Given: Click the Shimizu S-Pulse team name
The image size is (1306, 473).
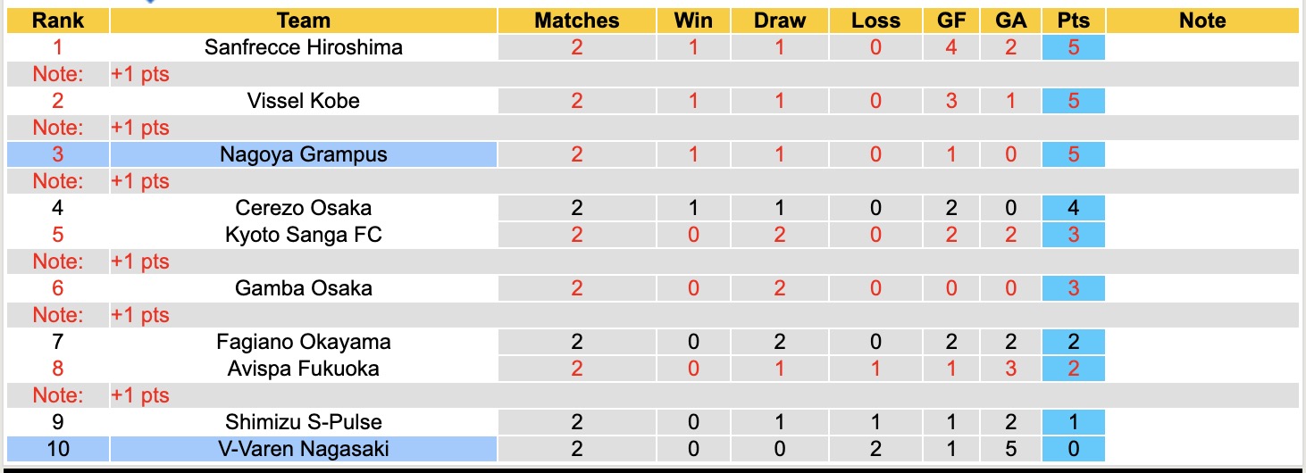Looking at the screenshot, I should pos(304,422).
